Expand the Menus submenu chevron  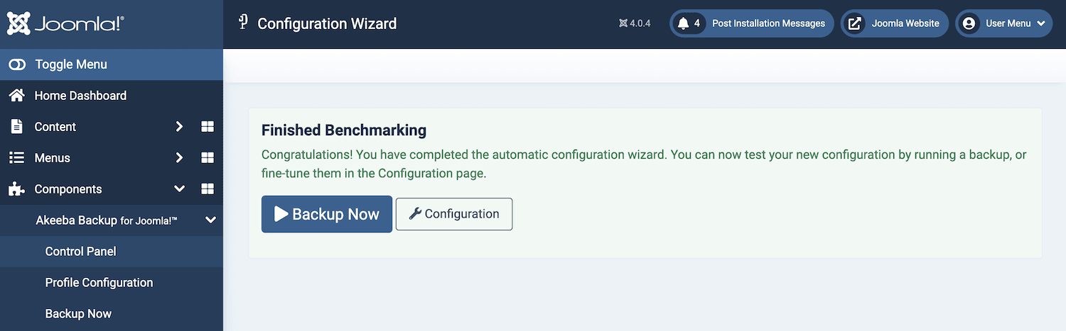point(179,158)
